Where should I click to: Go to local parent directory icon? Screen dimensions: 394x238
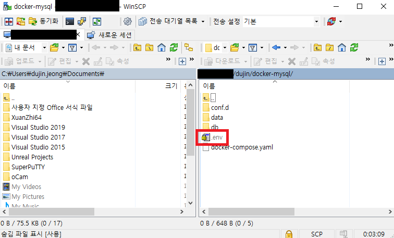[x=137, y=47]
